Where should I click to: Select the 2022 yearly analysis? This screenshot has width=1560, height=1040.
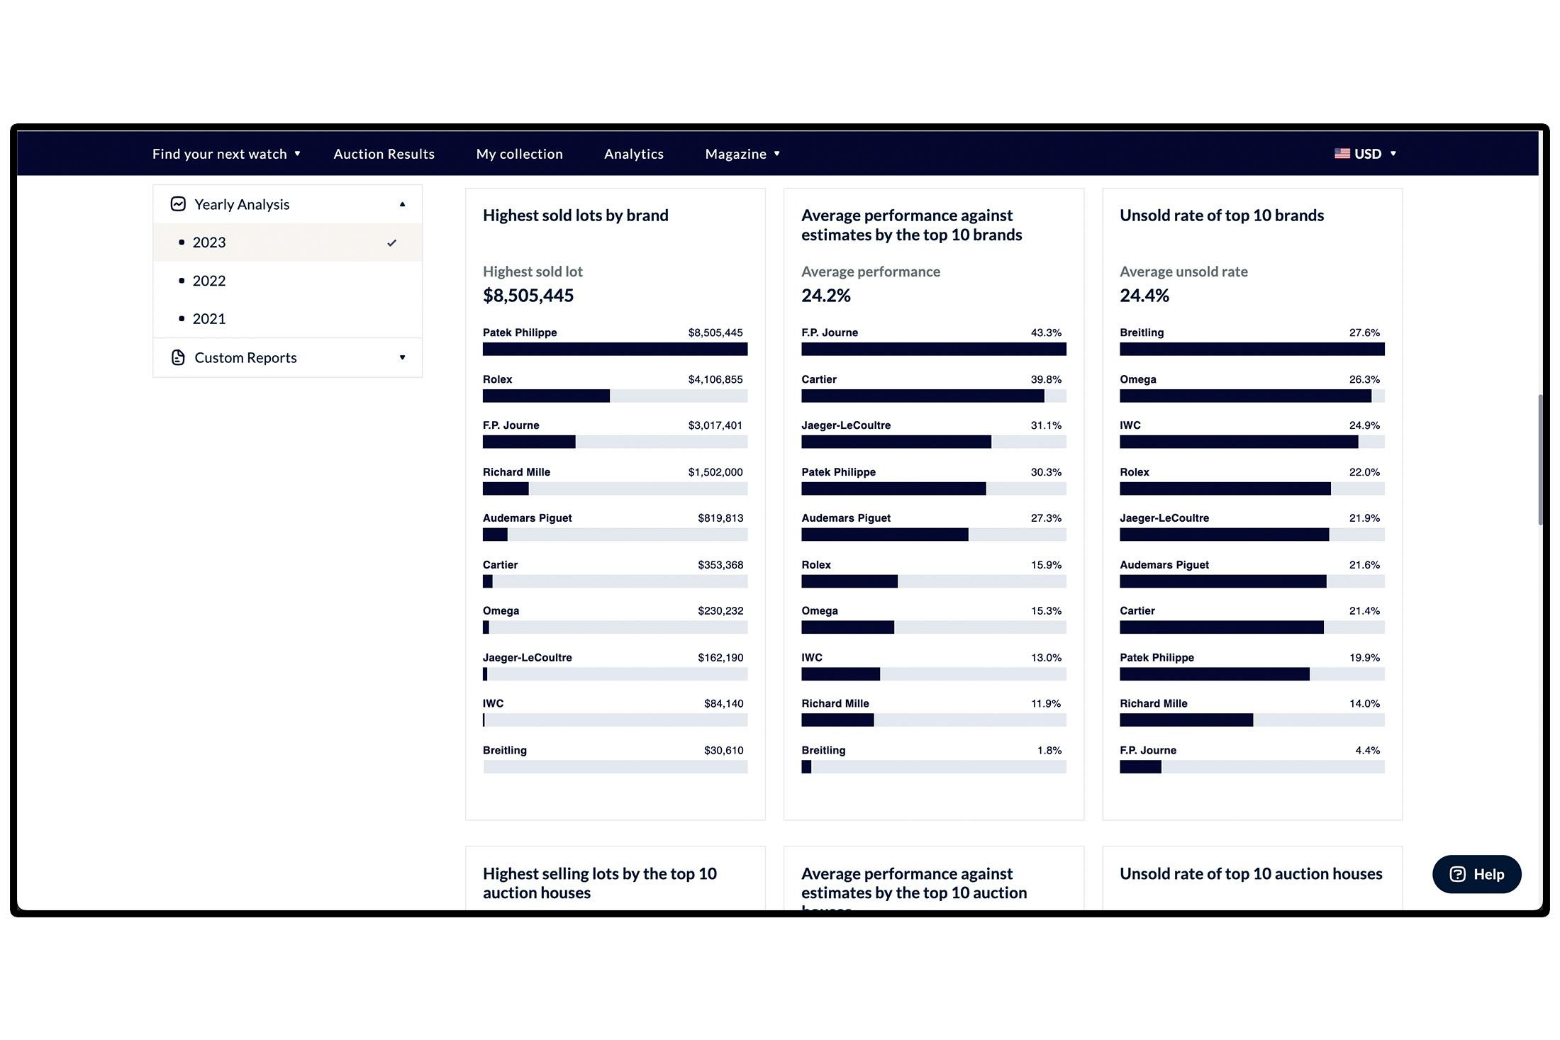(x=287, y=281)
